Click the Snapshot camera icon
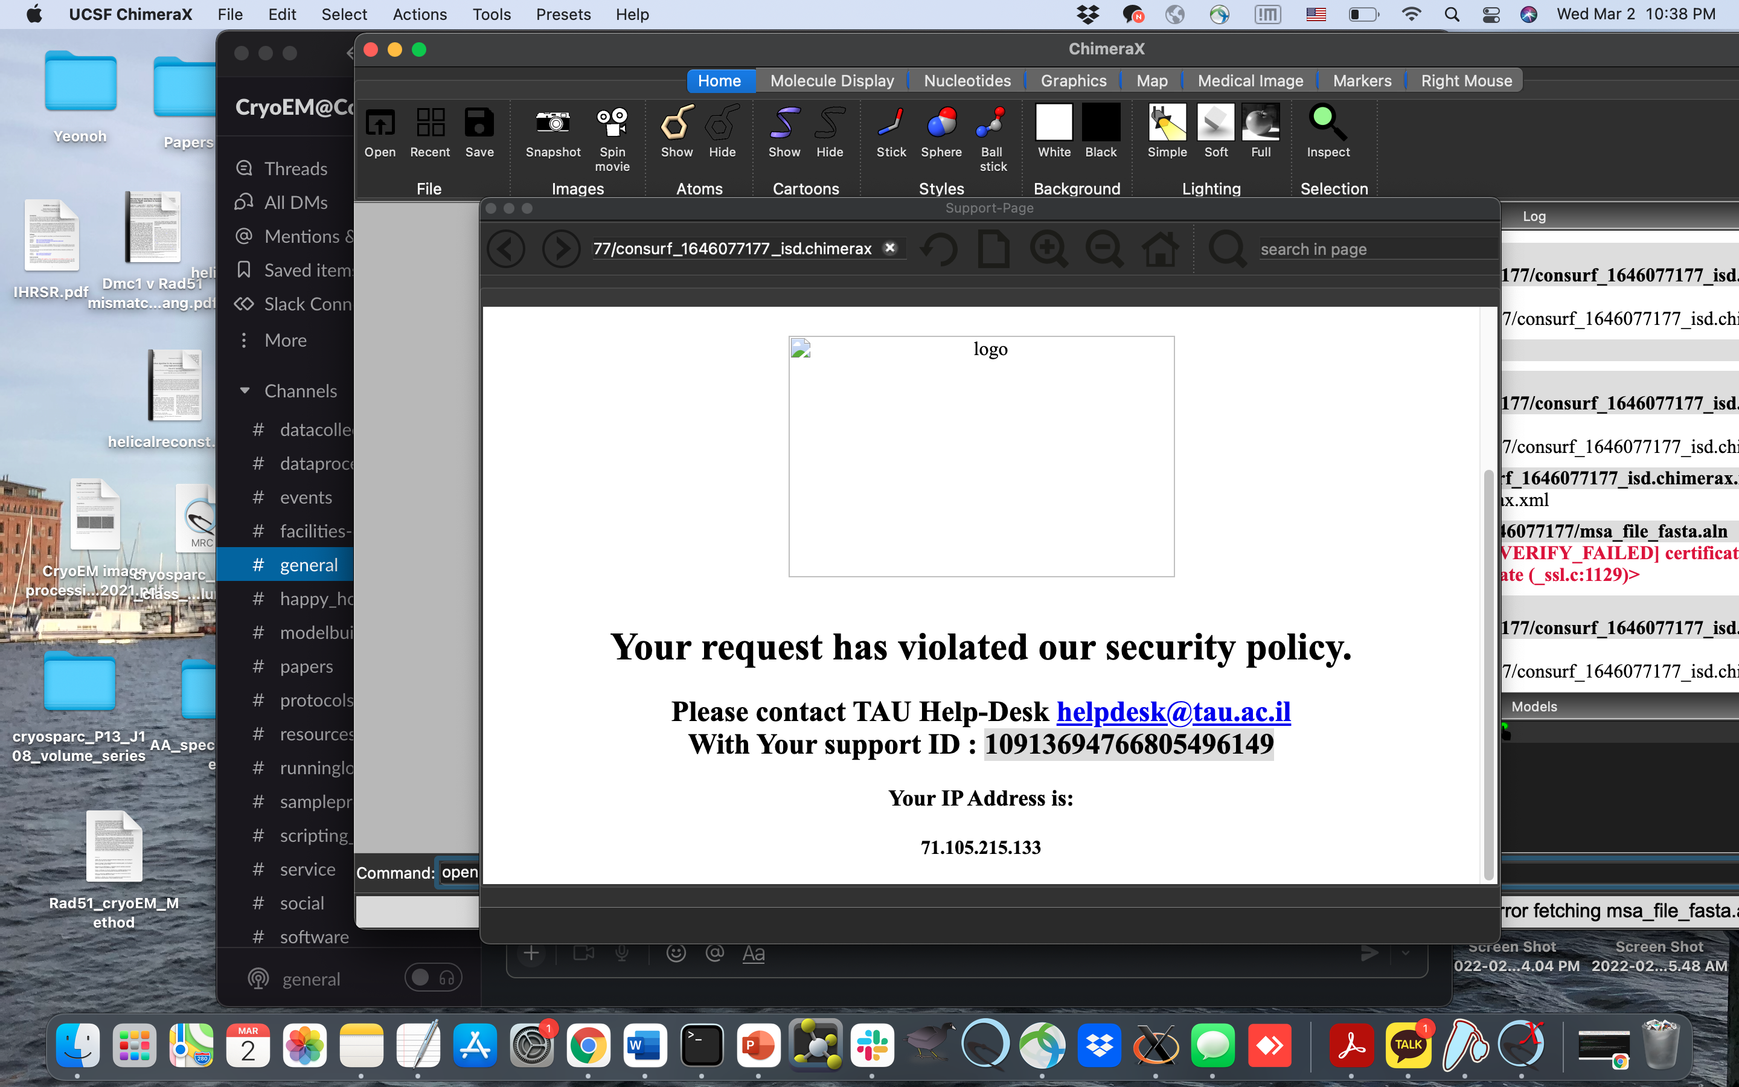The width and height of the screenshot is (1739, 1087). click(x=552, y=124)
